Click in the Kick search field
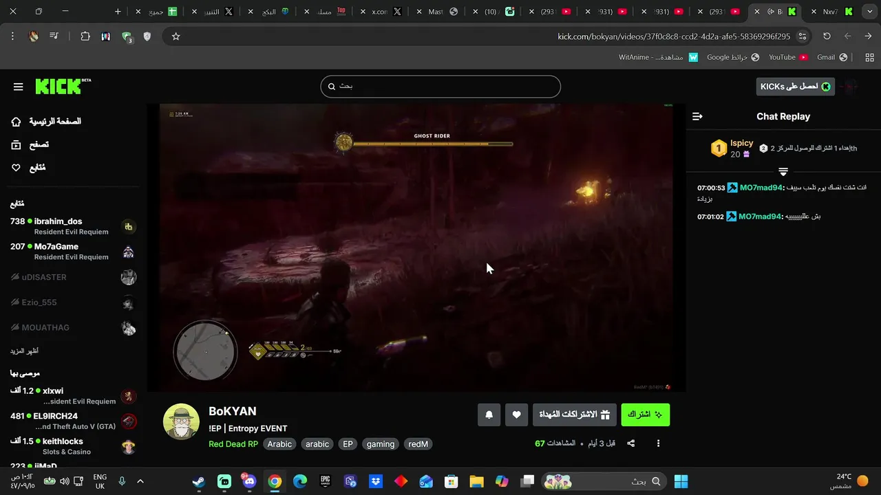The height and width of the screenshot is (495, 881). click(440, 87)
